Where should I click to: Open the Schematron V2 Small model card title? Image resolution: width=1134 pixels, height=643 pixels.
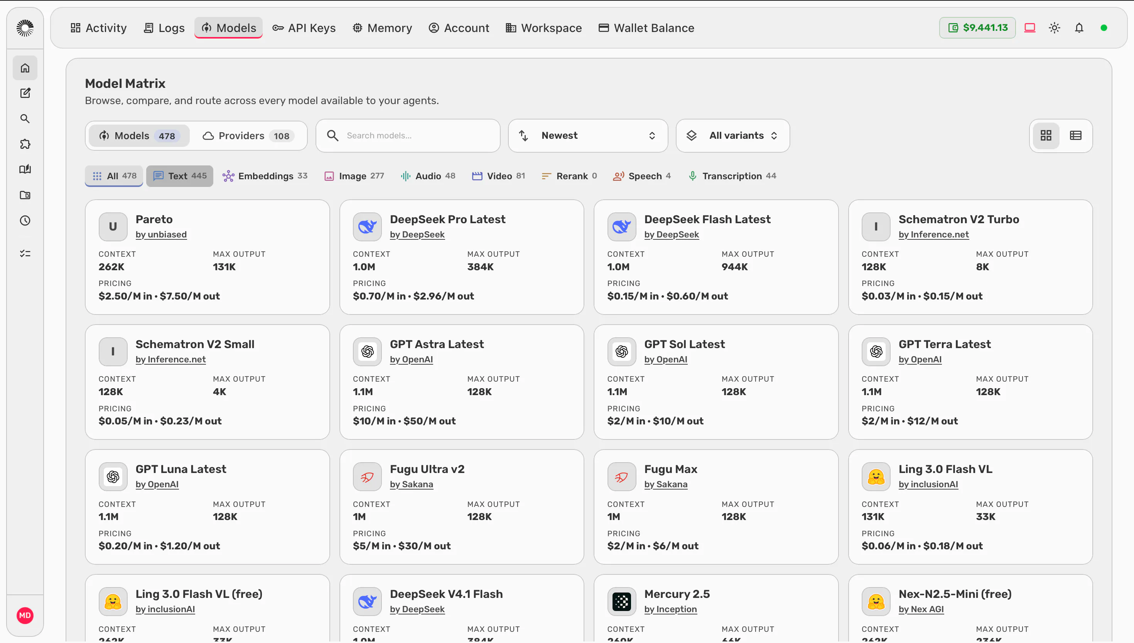tap(195, 344)
